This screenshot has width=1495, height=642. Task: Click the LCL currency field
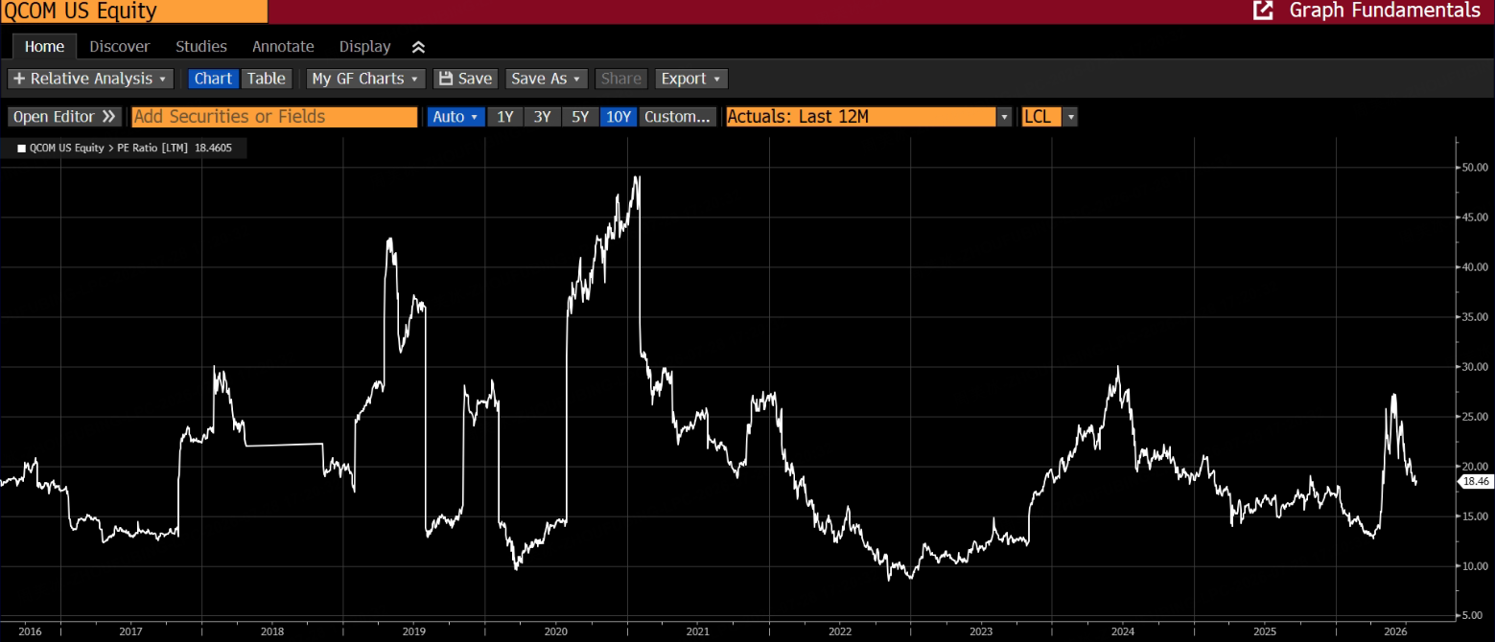point(1042,117)
